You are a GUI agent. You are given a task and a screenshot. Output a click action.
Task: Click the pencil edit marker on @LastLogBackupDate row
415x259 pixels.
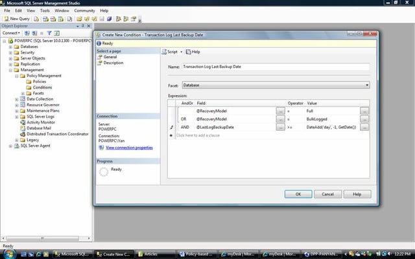171,127
